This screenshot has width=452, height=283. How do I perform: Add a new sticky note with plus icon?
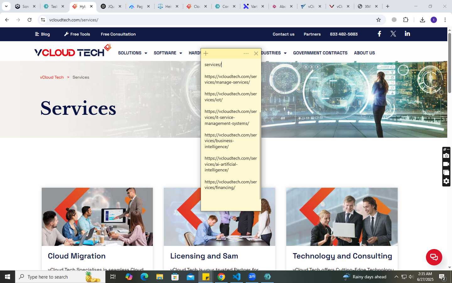tap(206, 53)
